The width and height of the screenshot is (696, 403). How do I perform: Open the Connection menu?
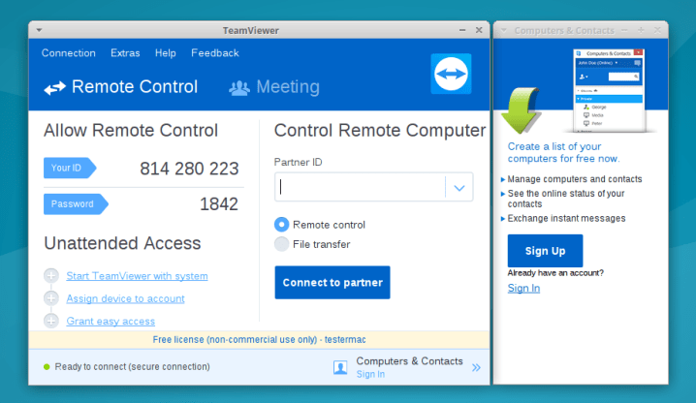point(69,53)
